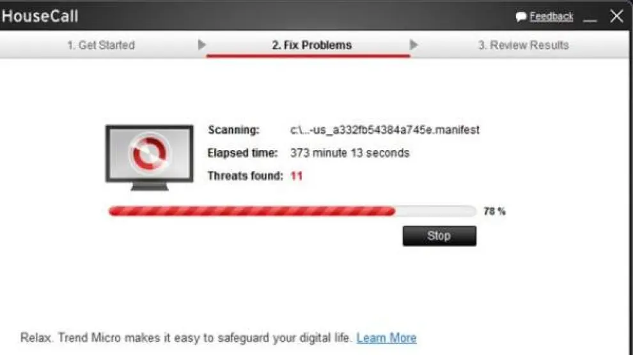Click the Feedback speech bubble icon

[x=520, y=17]
